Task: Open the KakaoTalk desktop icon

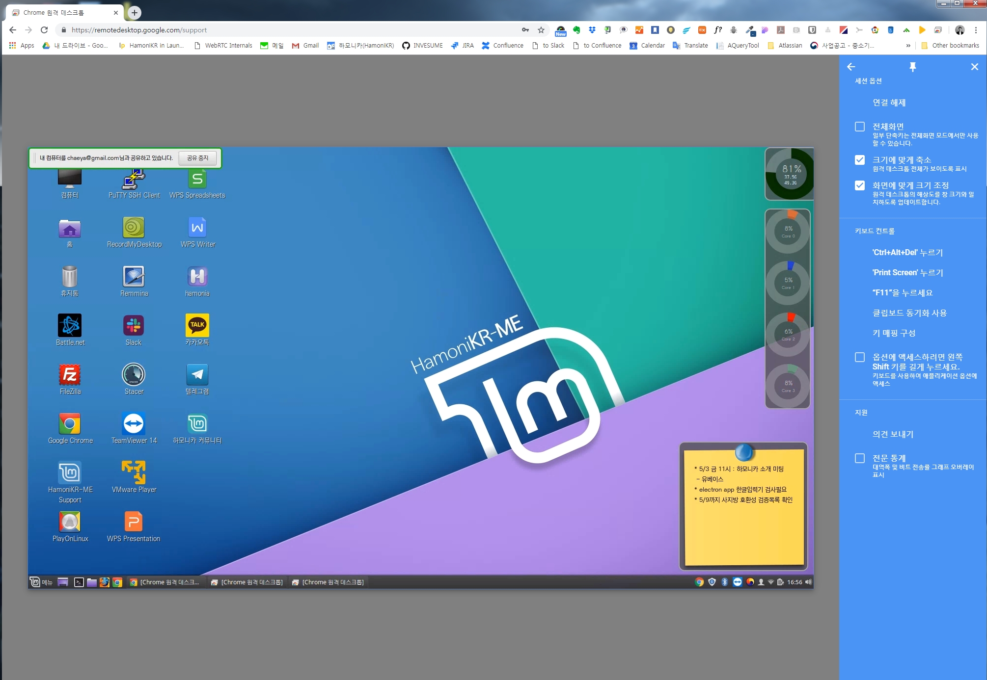Action: coord(197,325)
